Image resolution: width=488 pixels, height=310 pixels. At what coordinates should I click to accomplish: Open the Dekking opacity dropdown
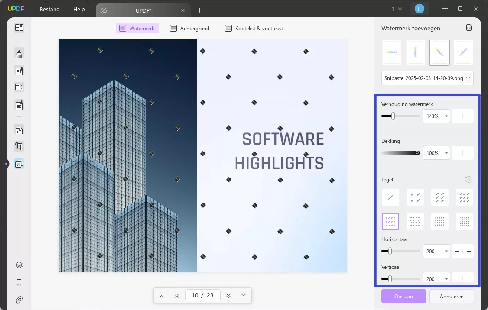tap(446, 153)
